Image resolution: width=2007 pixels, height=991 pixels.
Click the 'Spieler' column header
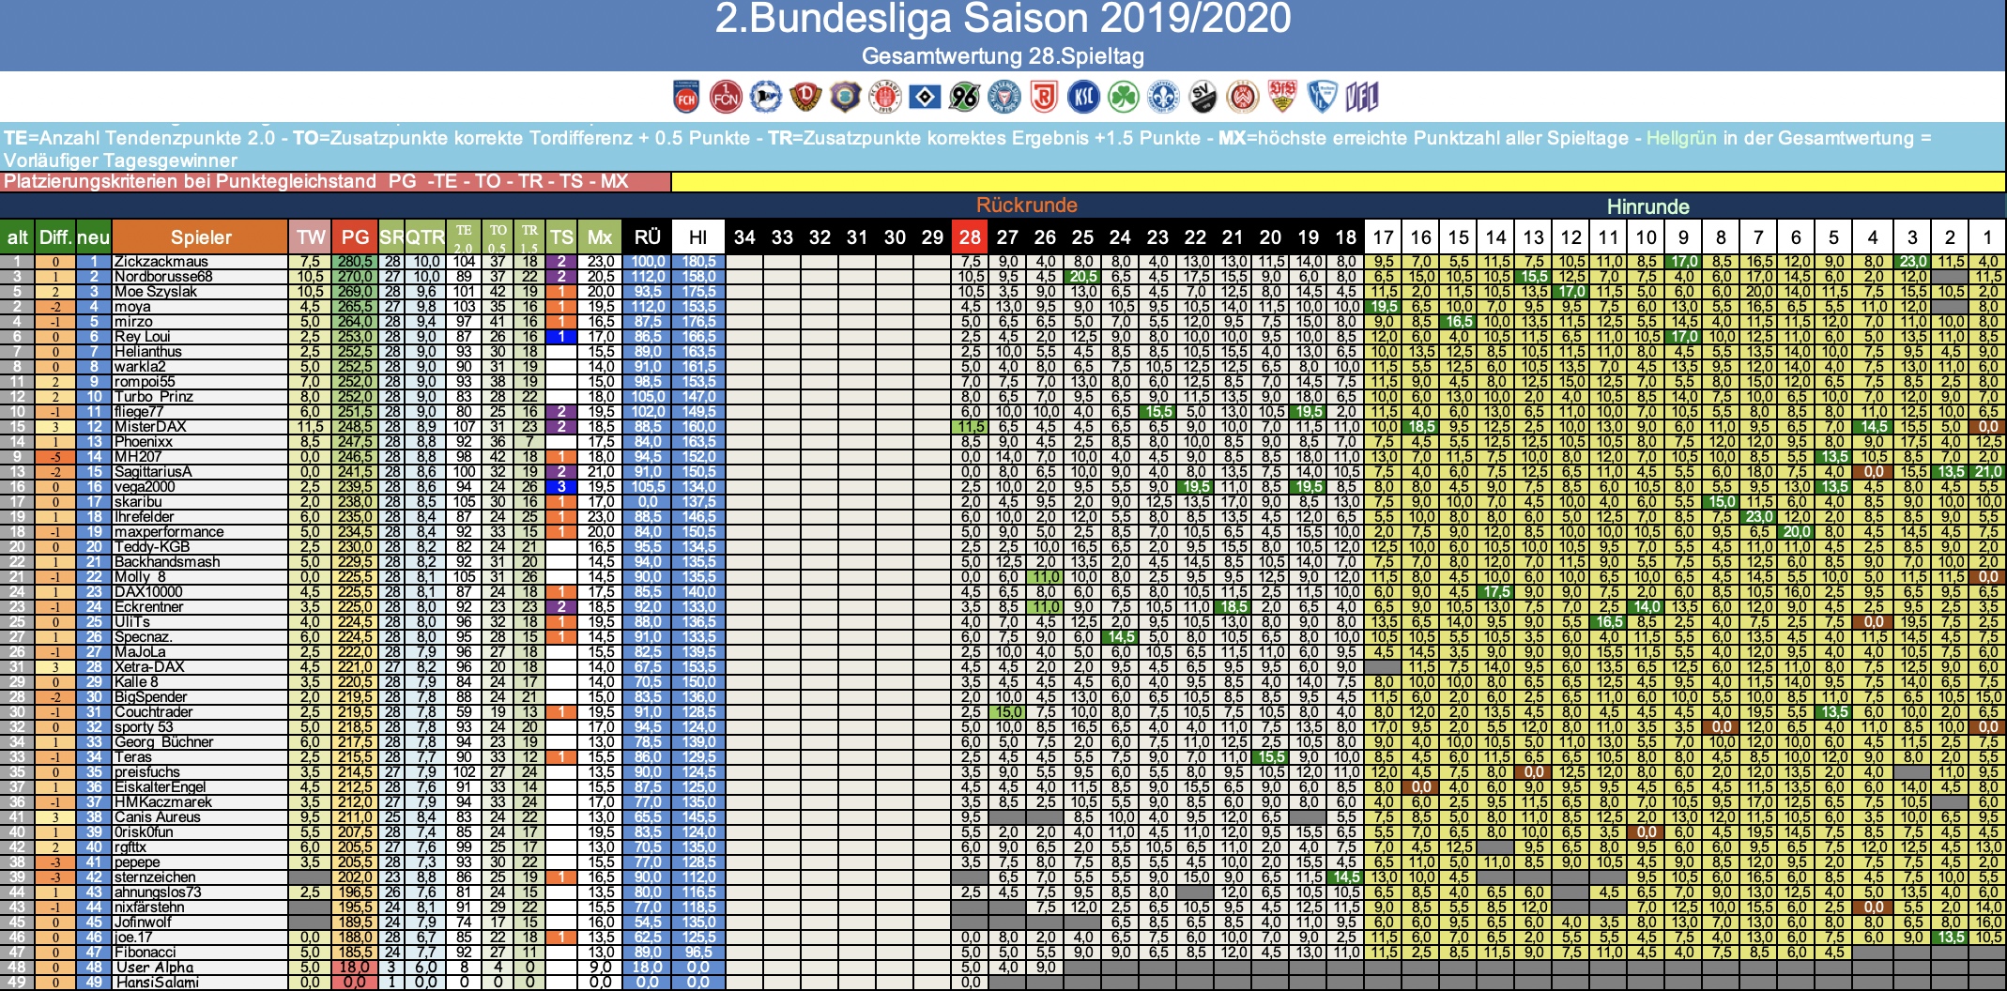[x=201, y=237]
